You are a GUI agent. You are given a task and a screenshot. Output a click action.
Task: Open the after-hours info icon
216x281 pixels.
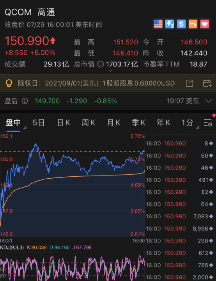point(25,101)
